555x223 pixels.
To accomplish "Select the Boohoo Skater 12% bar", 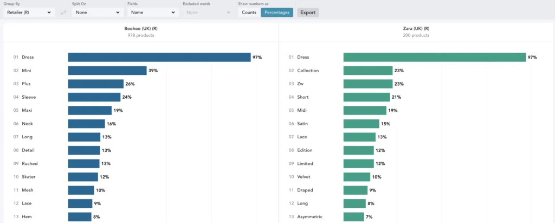I will coord(83,177).
